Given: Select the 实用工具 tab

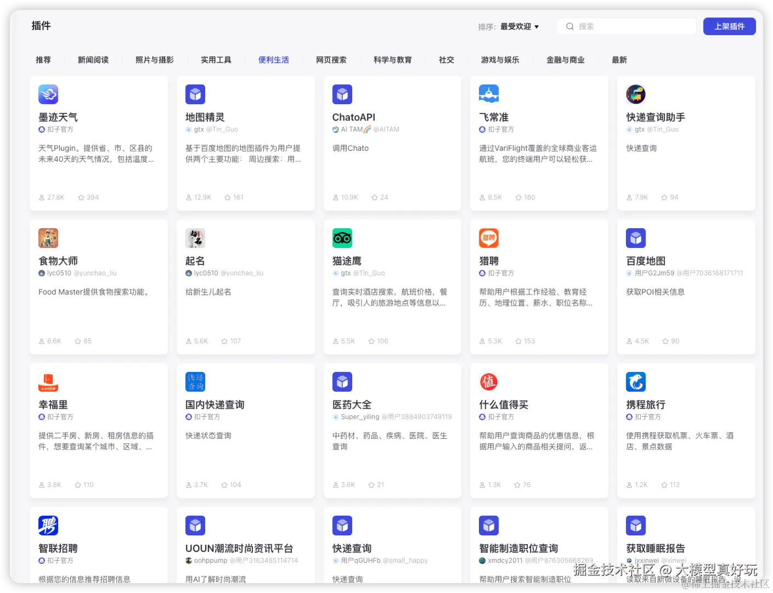Looking at the screenshot, I should click(216, 60).
